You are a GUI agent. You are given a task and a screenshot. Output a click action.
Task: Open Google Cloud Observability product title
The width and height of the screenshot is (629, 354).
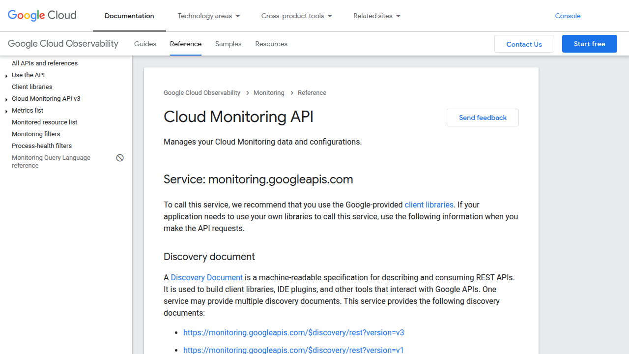[x=63, y=43]
